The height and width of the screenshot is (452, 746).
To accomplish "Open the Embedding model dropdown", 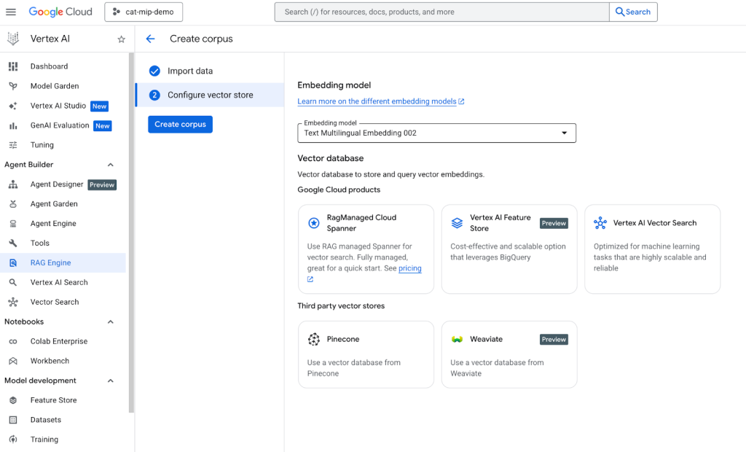I will [436, 133].
